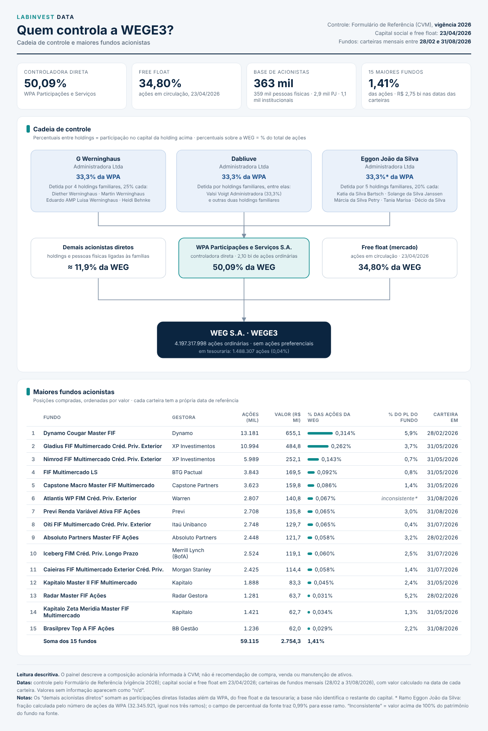This screenshot has height=731, width=488.
Task: Click the share bar next to 0,314%
Action: [x=320, y=433]
